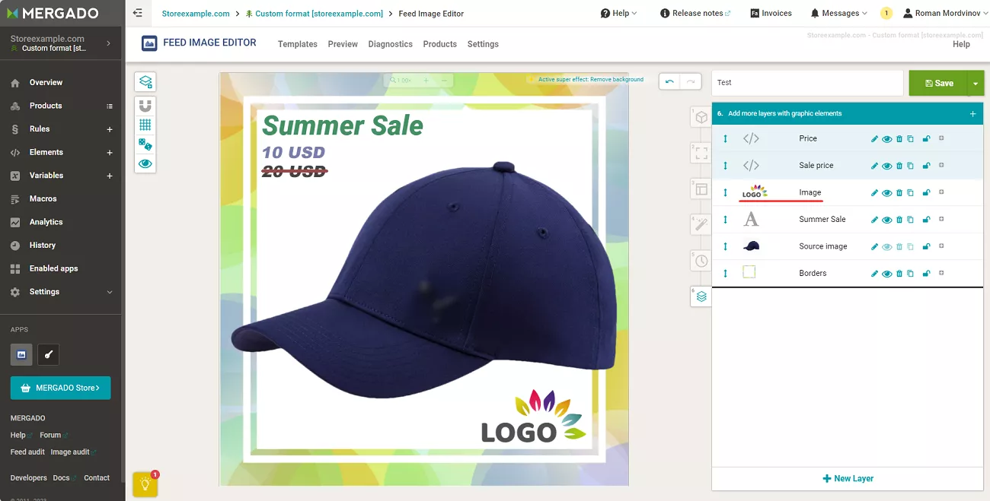Open the Diagnostics tab
Screen dimensions: 990x501
pos(390,44)
